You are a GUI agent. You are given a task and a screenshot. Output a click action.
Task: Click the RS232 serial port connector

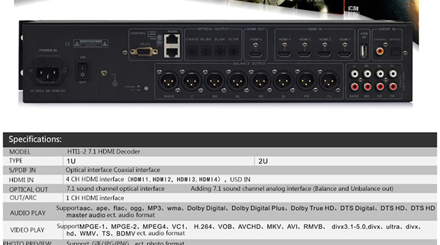[x=144, y=52]
